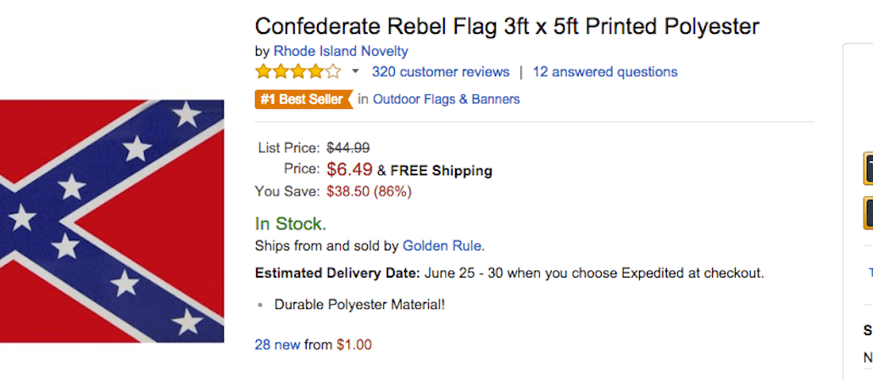The width and height of the screenshot is (873, 380).
Task: Click the $38.50 (86%) savings amount
Action: pyautogui.click(x=369, y=191)
